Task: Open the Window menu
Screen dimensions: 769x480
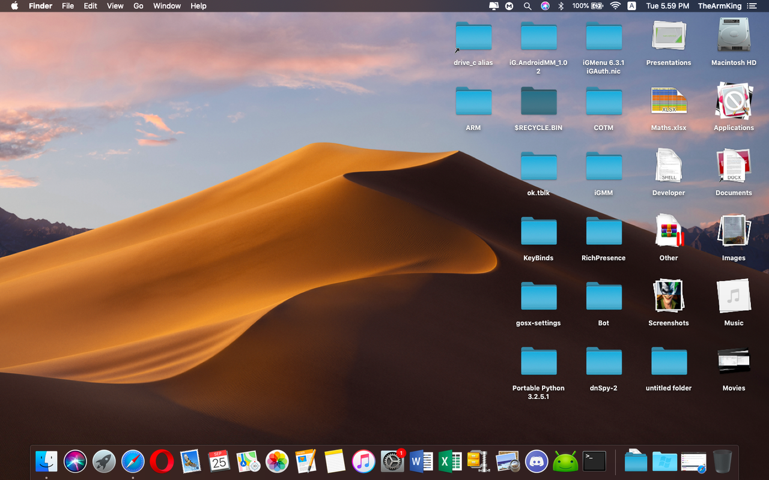Action: 166,6
